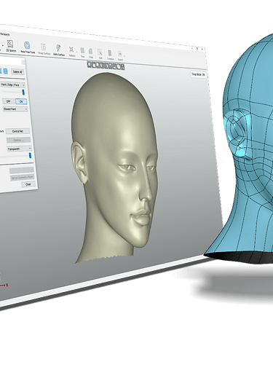Expand the Export dropdown arrow
This screenshot has height=370, width=273.
[x=124, y=56]
